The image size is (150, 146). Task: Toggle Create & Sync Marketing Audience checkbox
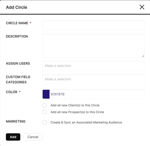click(44, 122)
